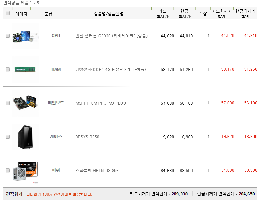Tick the checkbox for the CPU row
This screenshot has height=202, width=262.
click(x=8, y=36)
